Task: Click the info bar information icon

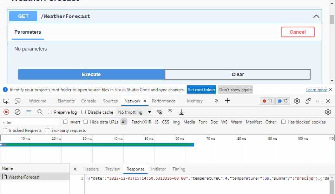Action: click(x=5, y=90)
